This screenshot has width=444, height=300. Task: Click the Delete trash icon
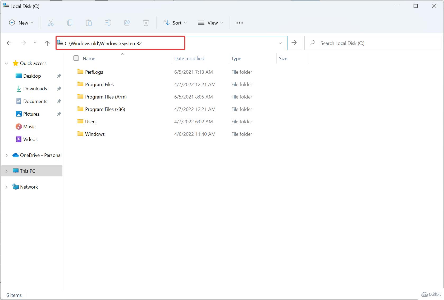(146, 23)
